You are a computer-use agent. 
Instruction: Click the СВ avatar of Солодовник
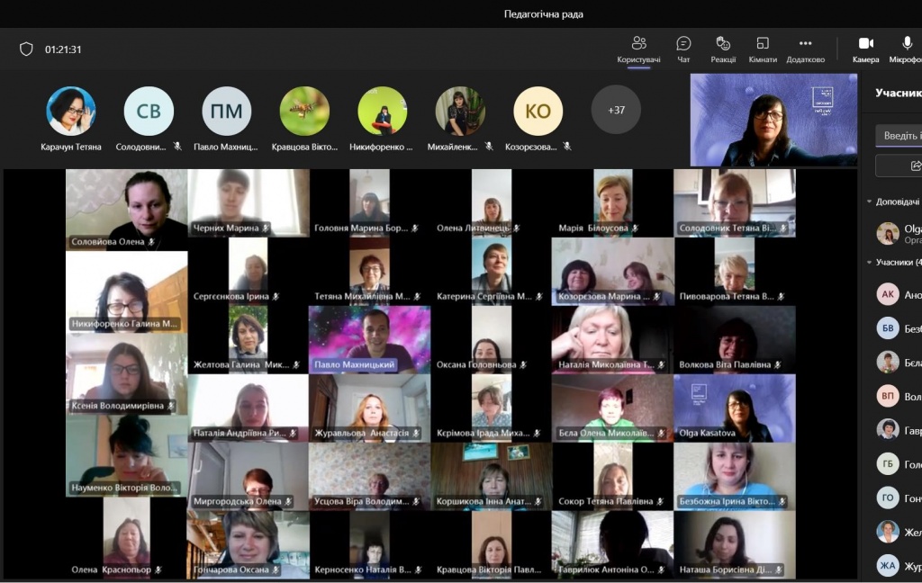tap(149, 111)
